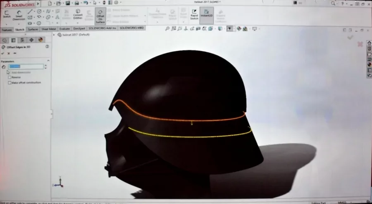Select the Ellipse sketch tool
The image size is (372, 204).
(48, 17)
